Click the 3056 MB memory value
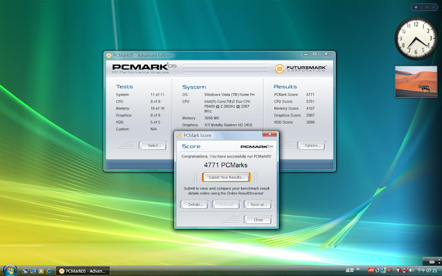 212,118
